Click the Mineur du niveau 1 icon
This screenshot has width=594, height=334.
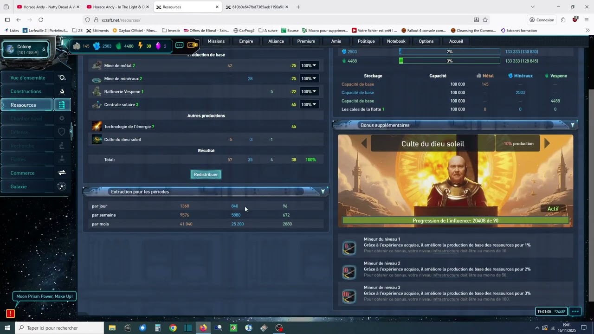349,248
